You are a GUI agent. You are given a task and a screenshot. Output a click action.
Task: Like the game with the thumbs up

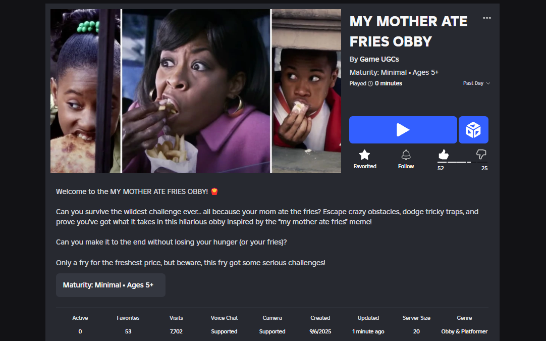pos(443,155)
